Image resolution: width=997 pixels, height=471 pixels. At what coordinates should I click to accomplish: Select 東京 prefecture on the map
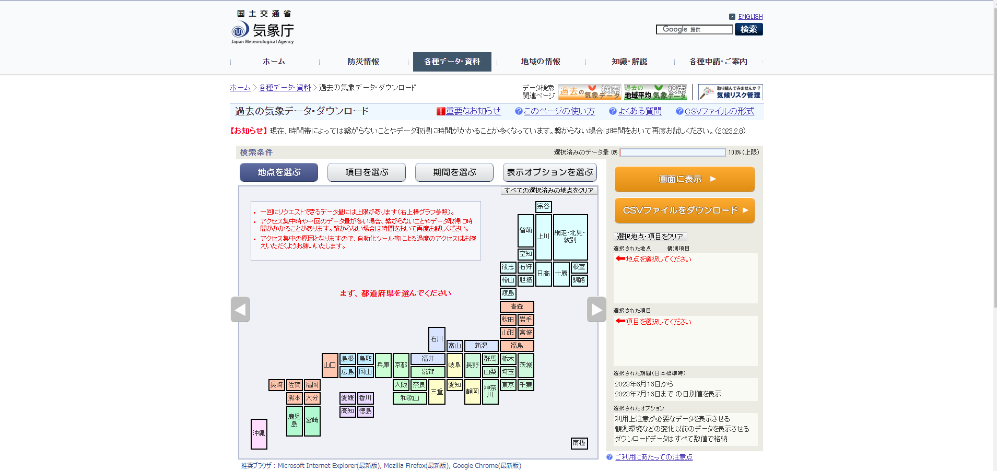[507, 384]
